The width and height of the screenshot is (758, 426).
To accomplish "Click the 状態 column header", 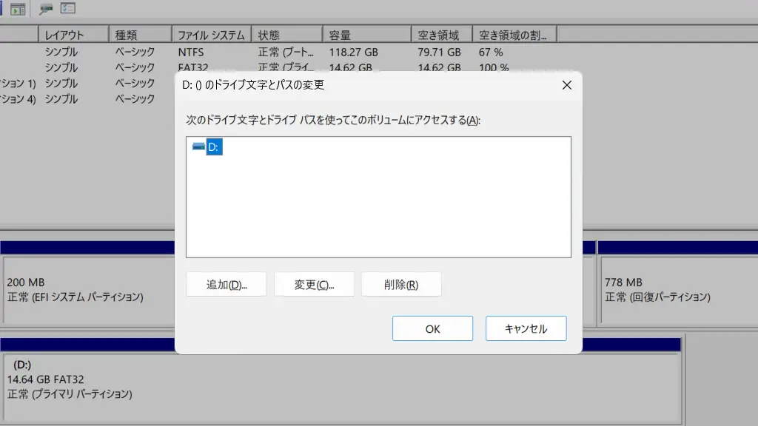I will point(286,35).
